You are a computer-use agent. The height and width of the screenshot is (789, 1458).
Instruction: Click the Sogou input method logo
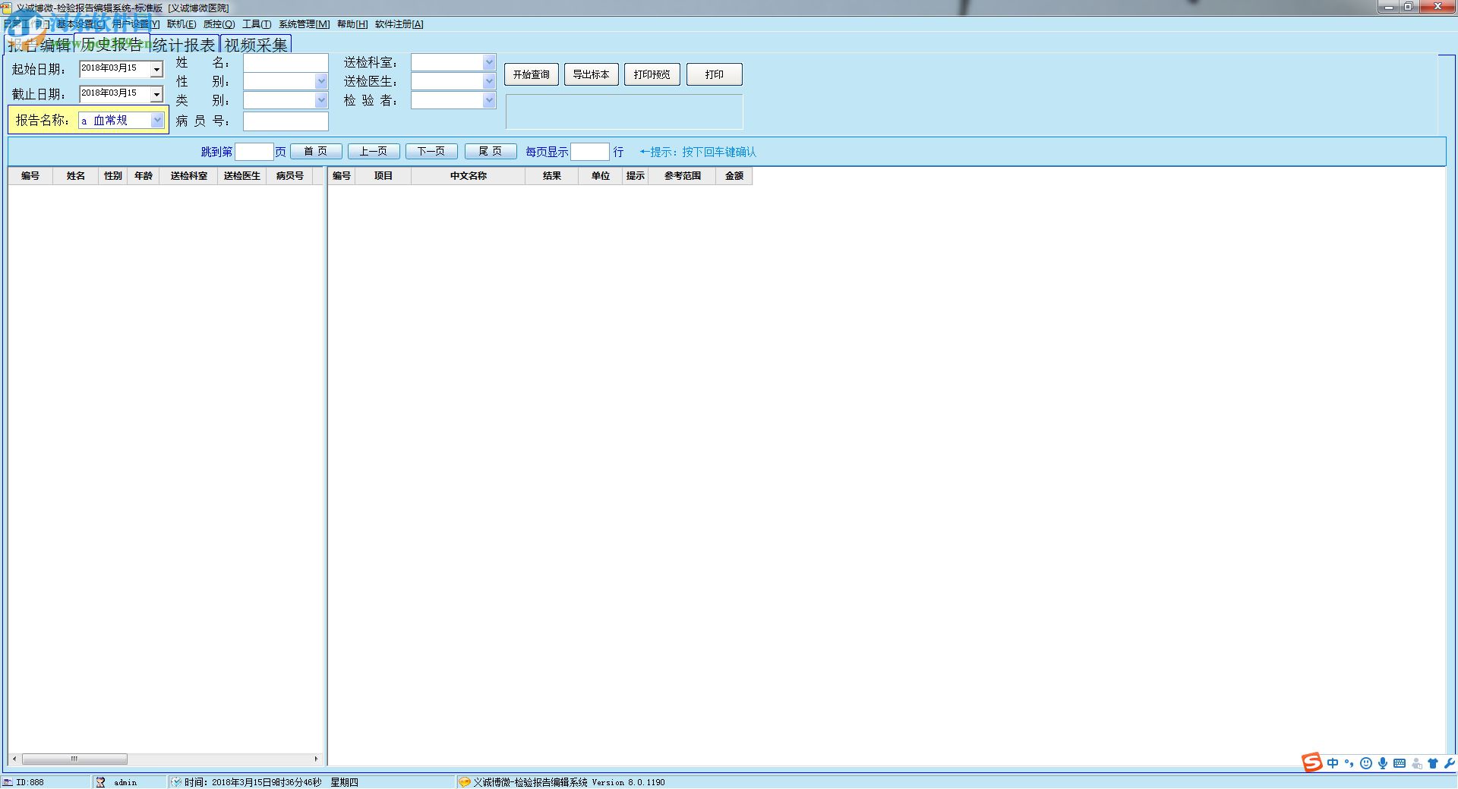(1312, 763)
